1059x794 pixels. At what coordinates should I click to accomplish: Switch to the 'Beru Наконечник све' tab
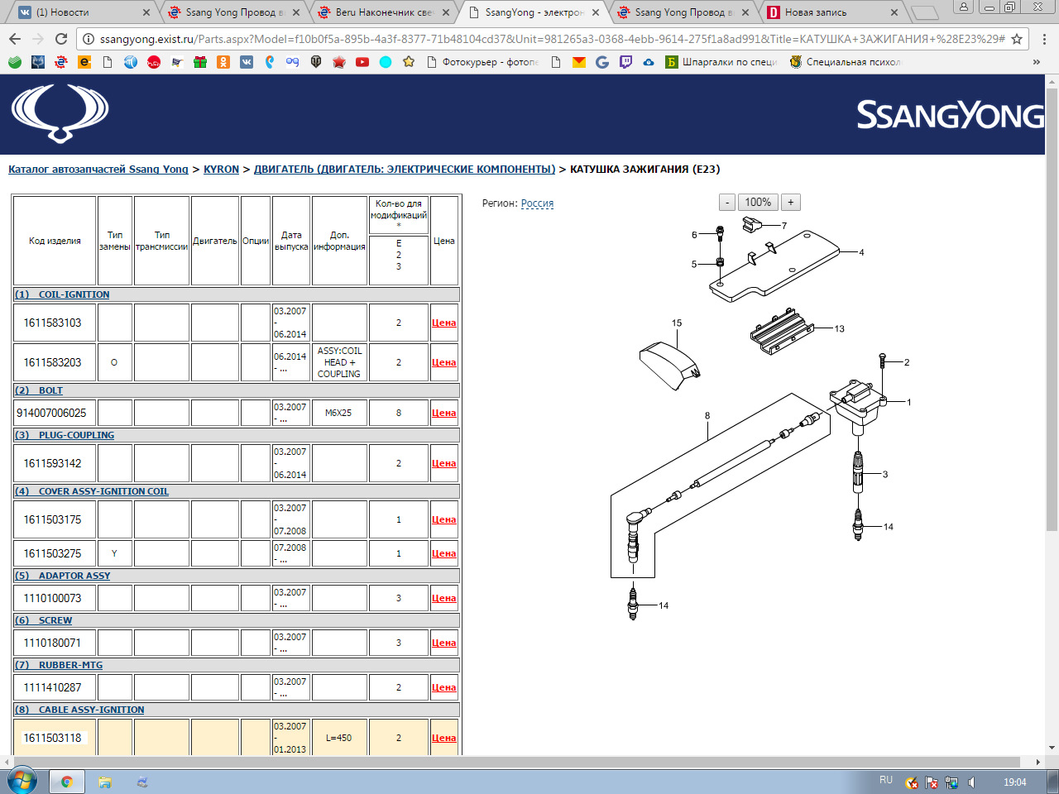tap(385, 12)
